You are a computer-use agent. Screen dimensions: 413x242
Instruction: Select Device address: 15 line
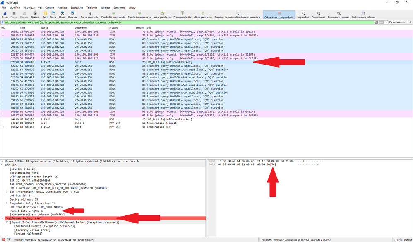(24, 200)
